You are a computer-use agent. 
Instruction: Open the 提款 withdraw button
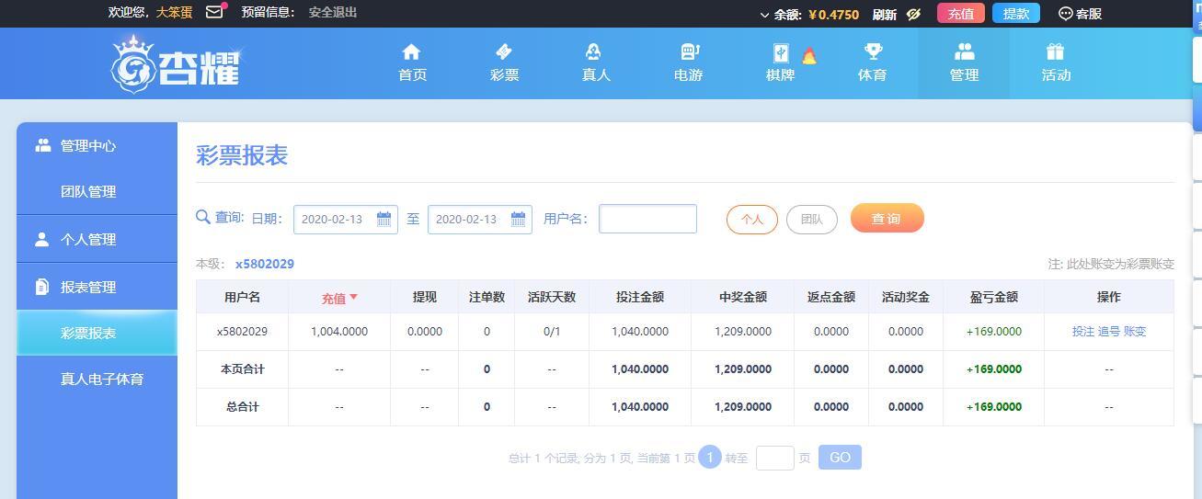click(1016, 14)
